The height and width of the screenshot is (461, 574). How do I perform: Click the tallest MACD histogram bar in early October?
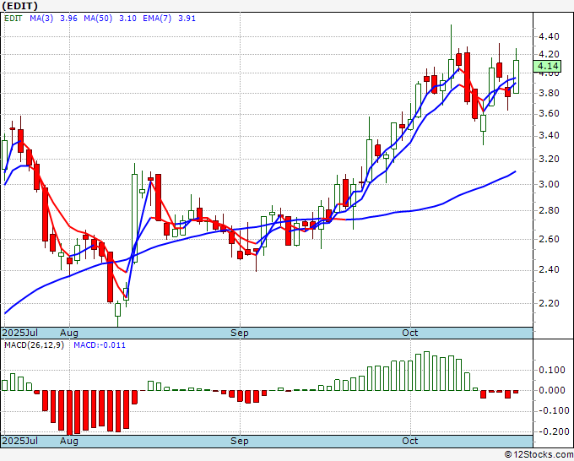click(426, 371)
